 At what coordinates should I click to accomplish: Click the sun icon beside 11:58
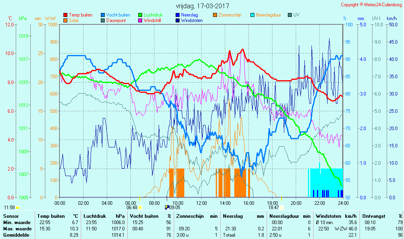(17, 208)
